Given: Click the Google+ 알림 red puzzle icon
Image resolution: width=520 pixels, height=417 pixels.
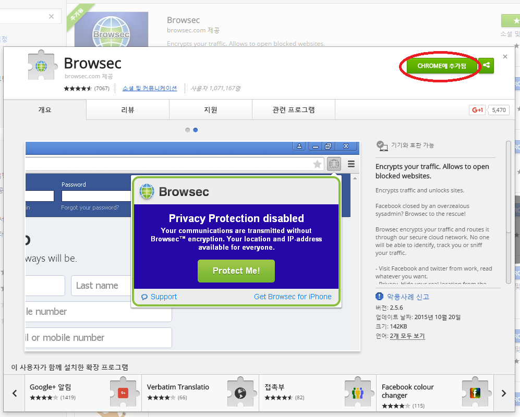Looking at the screenshot, I should [123, 393].
